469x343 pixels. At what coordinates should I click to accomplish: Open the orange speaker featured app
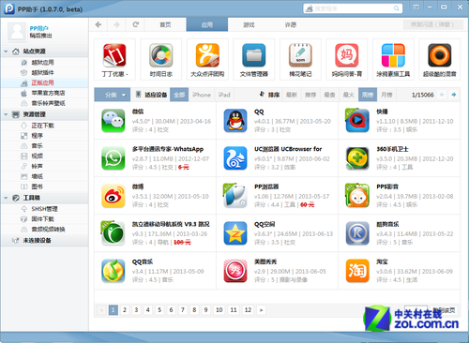click(440, 59)
